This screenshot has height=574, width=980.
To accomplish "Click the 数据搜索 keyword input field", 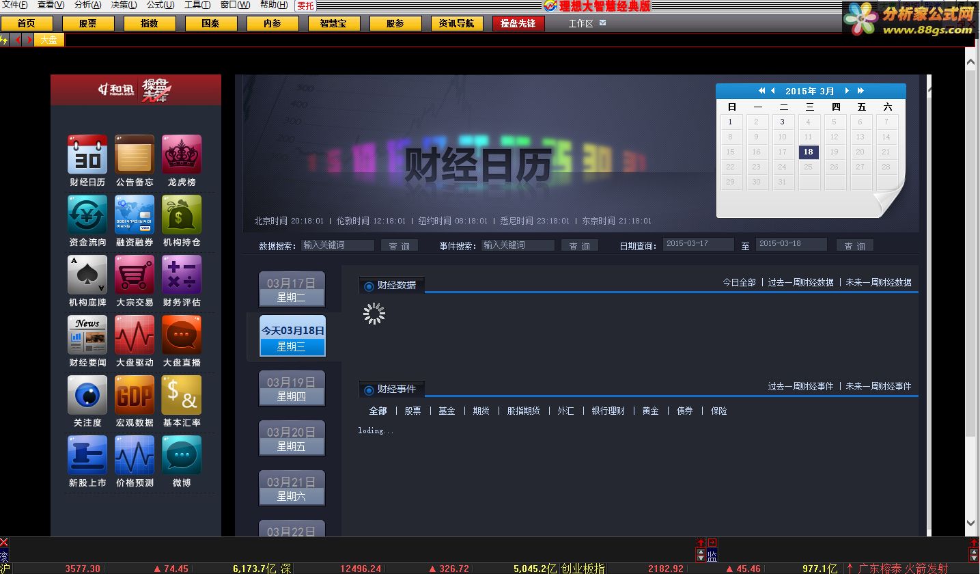I will (337, 245).
